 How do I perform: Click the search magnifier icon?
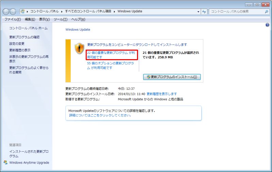[267, 12]
